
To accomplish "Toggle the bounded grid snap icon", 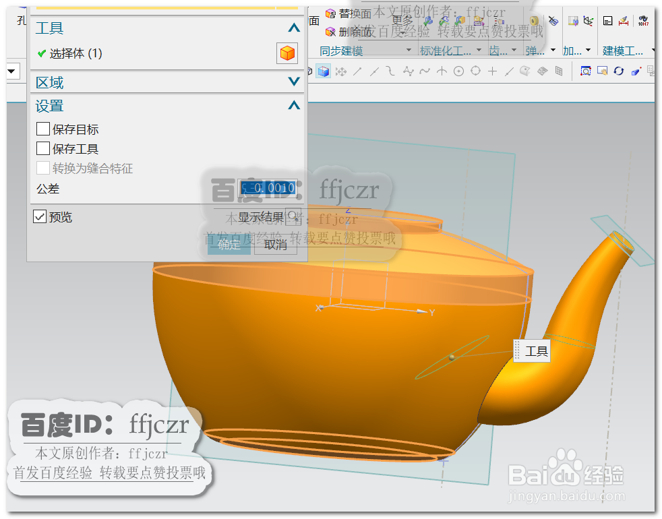I will coord(559,71).
